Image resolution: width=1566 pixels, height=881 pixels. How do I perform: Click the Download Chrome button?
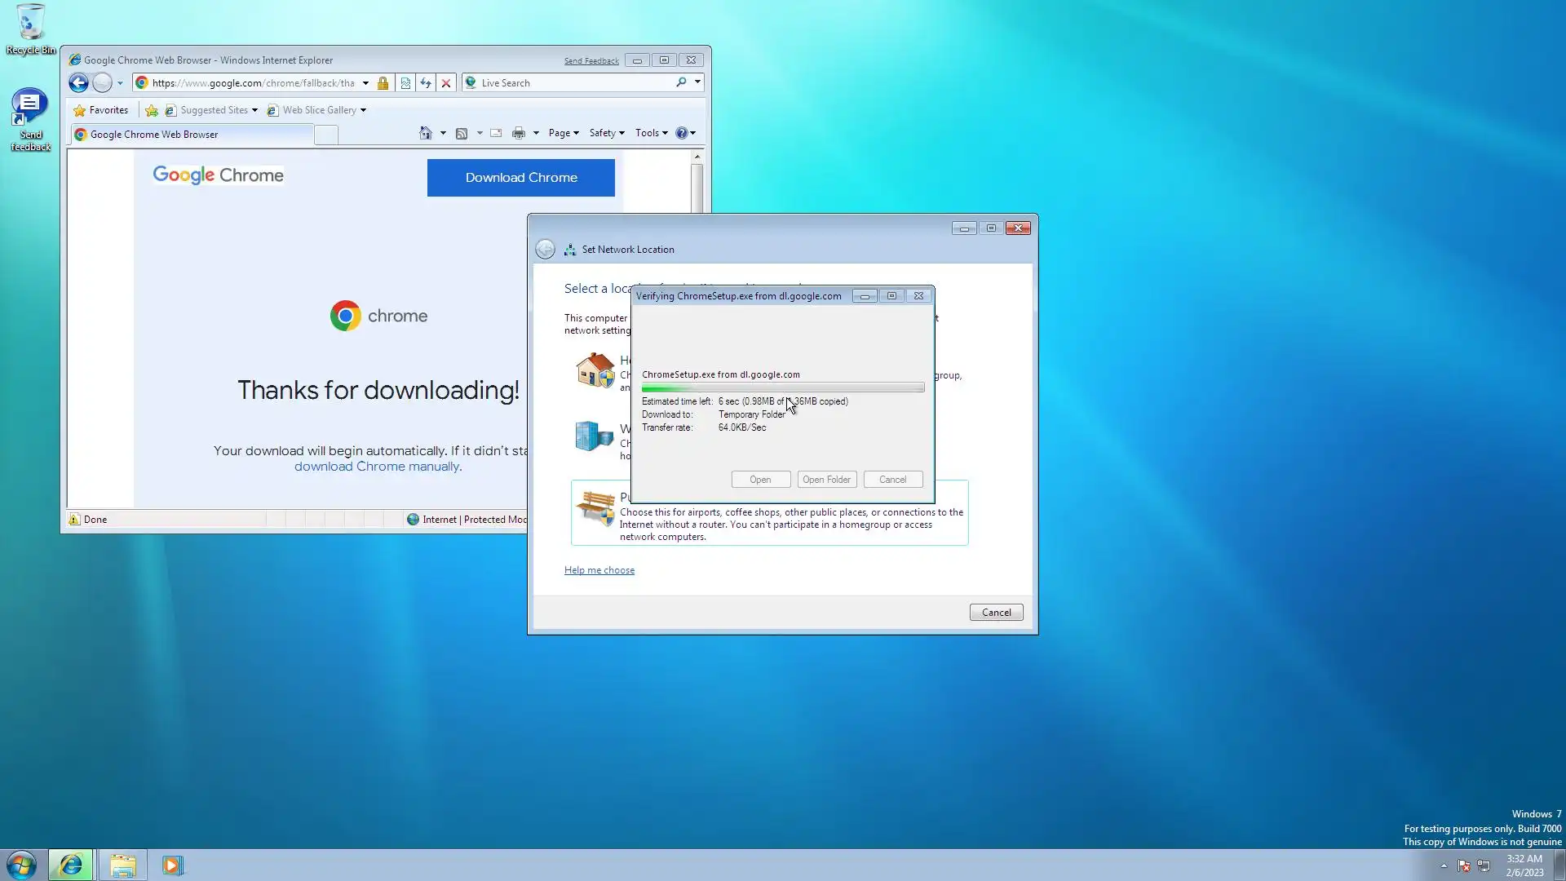click(520, 177)
